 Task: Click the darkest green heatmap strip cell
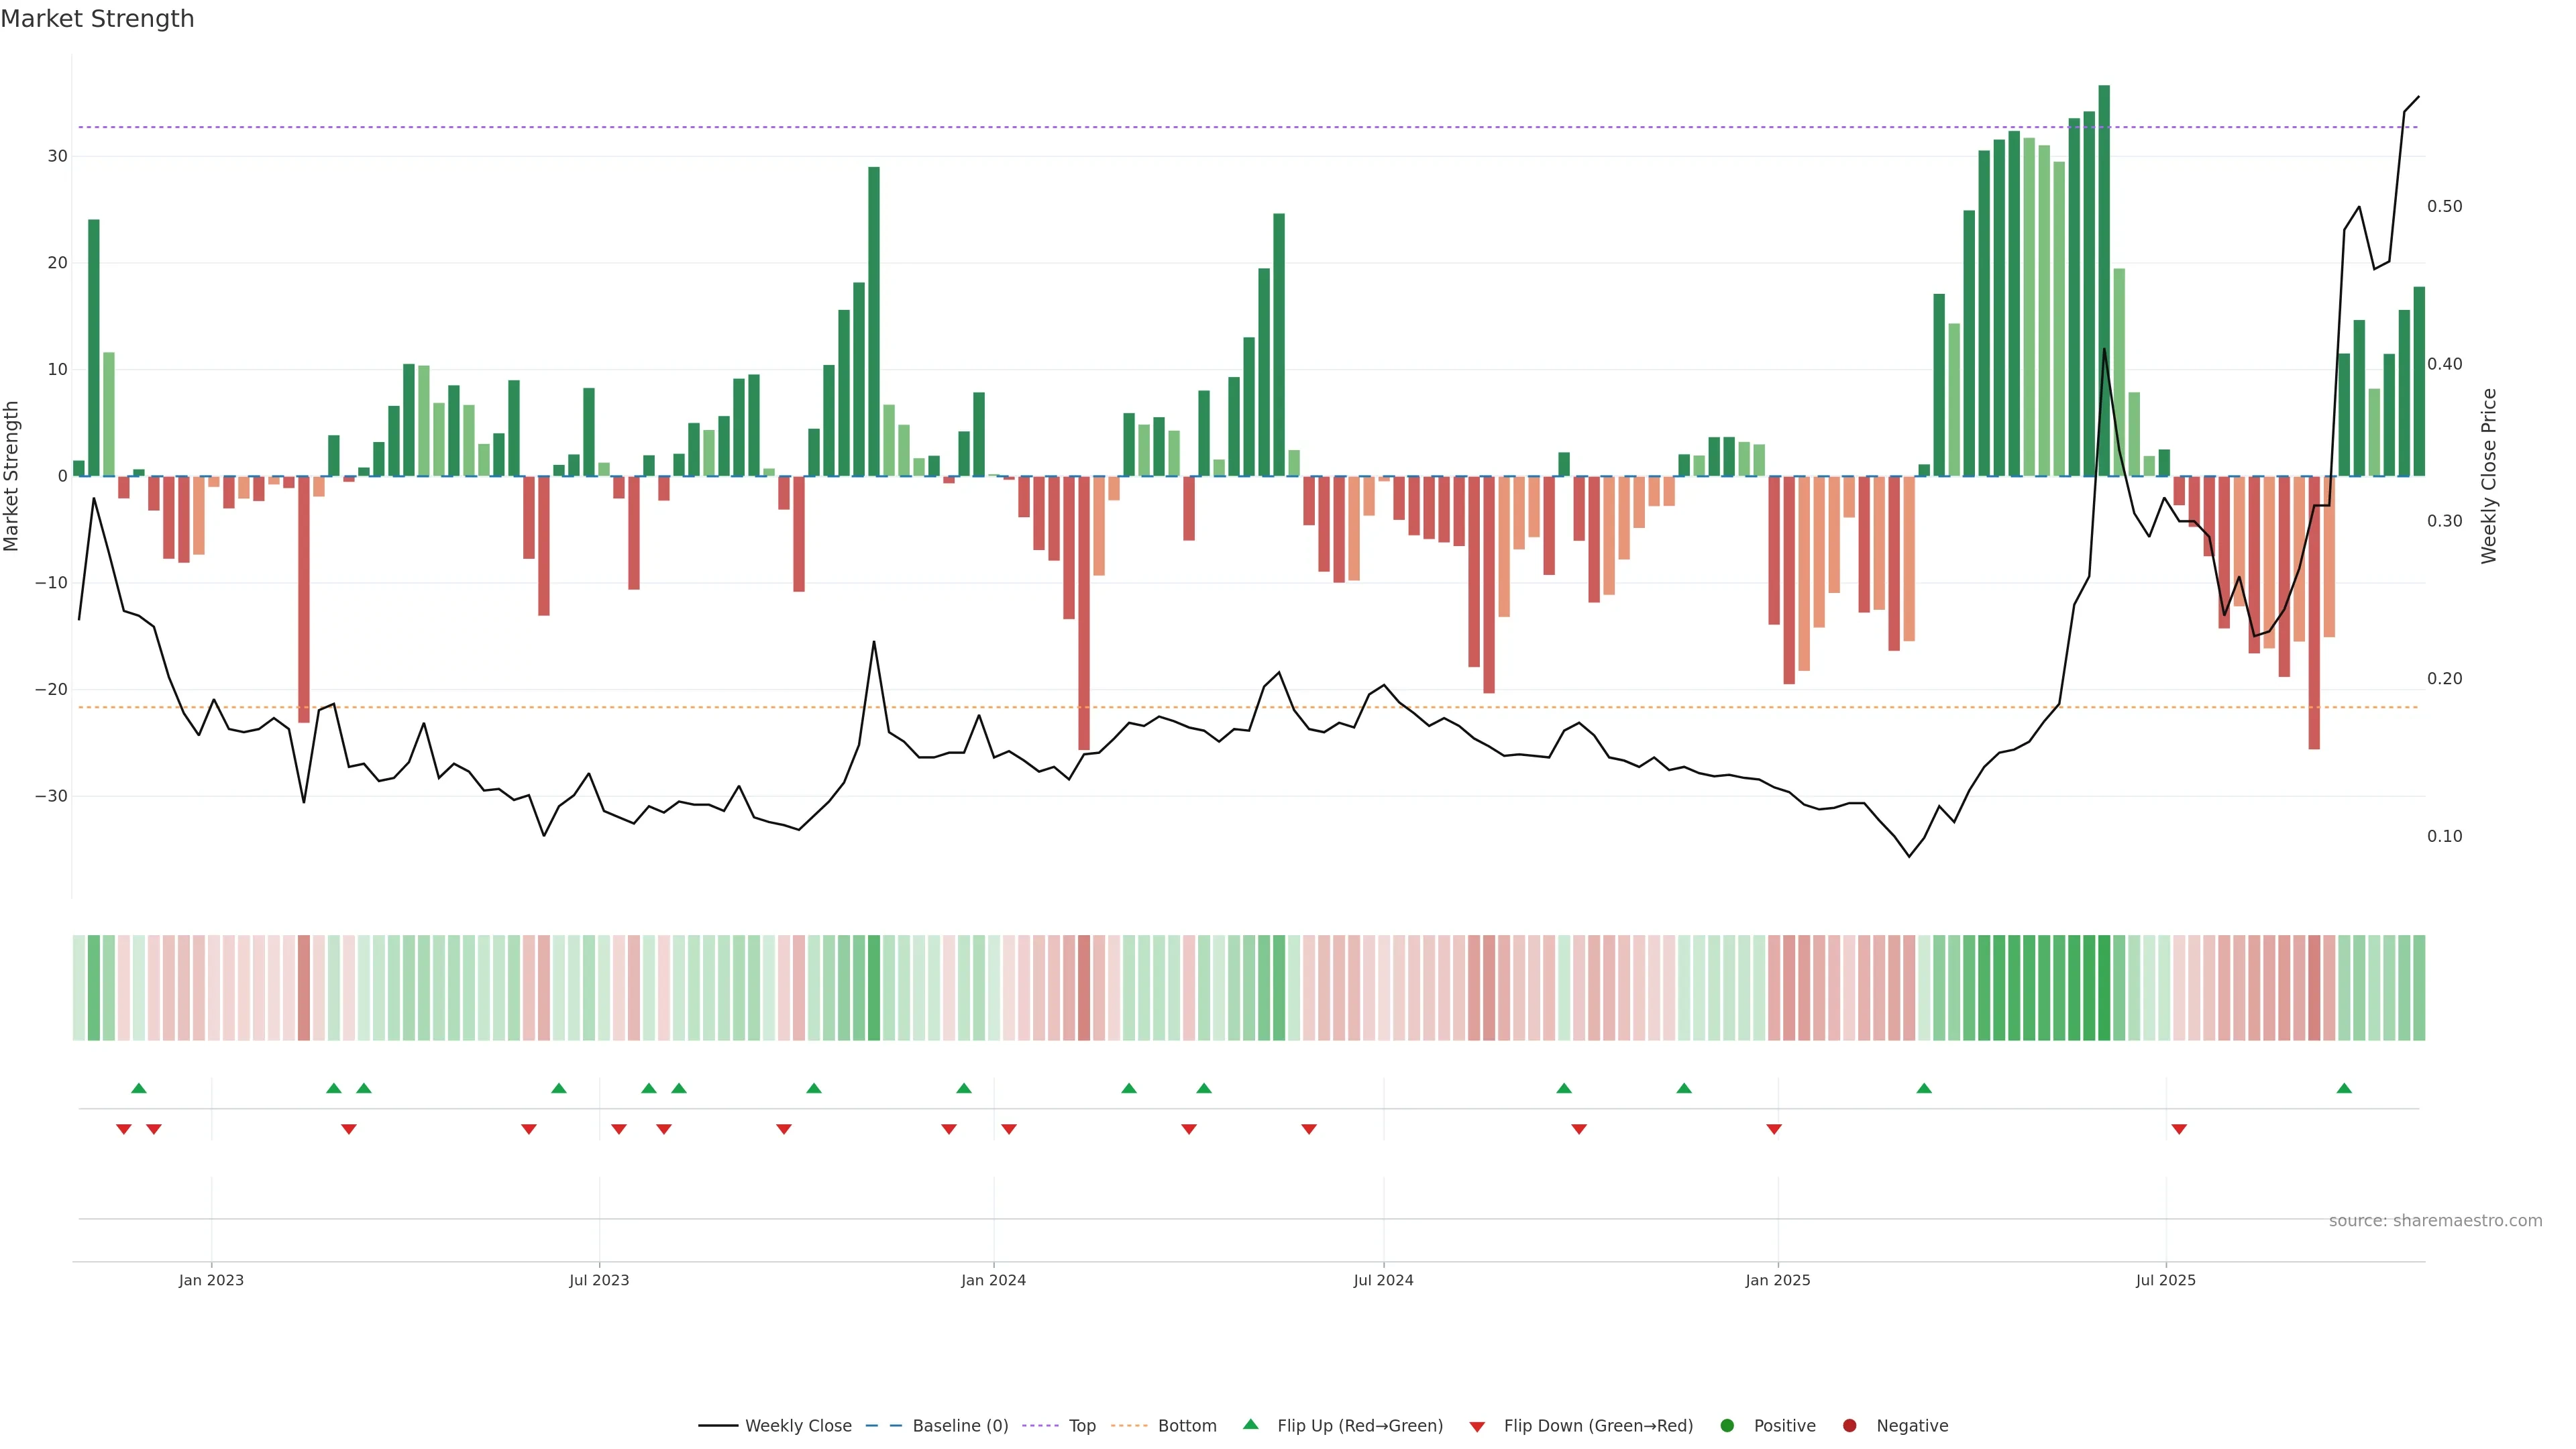(x=2104, y=987)
